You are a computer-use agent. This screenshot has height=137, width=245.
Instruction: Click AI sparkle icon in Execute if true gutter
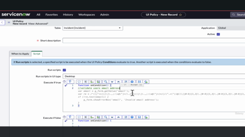click(x=66, y=85)
